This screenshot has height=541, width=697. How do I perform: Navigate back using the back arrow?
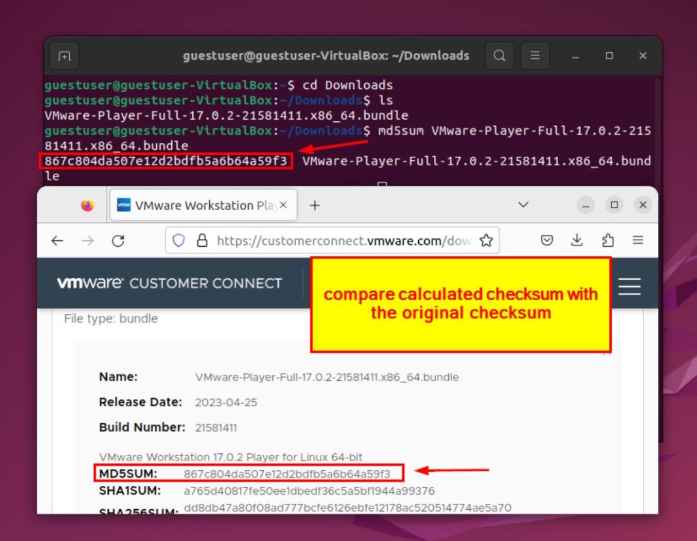coord(57,240)
